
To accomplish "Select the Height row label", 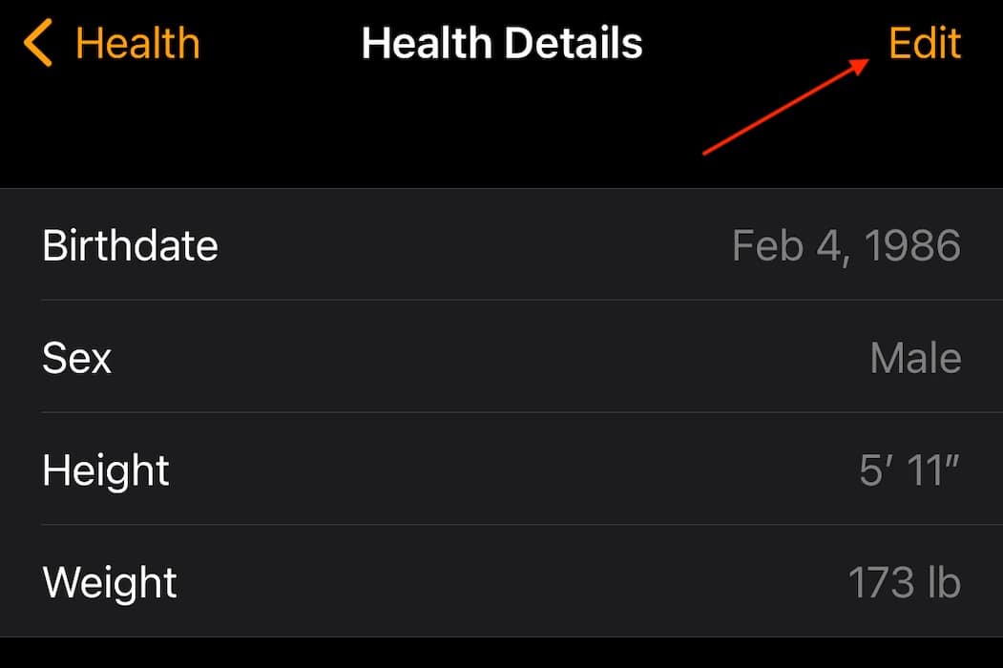I will (x=106, y=470).
